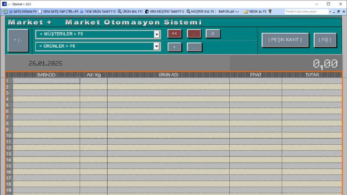Screen dimensions: 347x195
Task: Click the yellow help question mark icon
Action: (x=270, y=11)
